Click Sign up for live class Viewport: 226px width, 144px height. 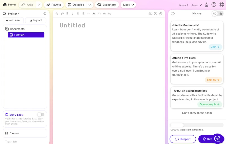pyautogui.click(x=213, y=80)
